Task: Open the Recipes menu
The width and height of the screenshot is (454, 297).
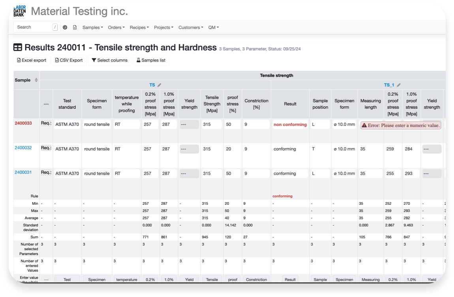Action: click(x=139, y=28)
